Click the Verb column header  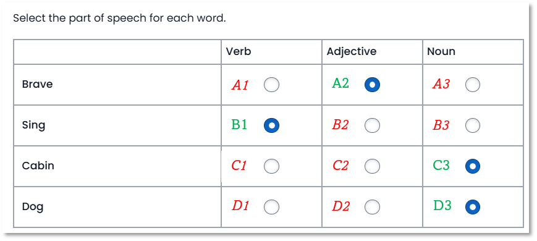pos(239,52)
